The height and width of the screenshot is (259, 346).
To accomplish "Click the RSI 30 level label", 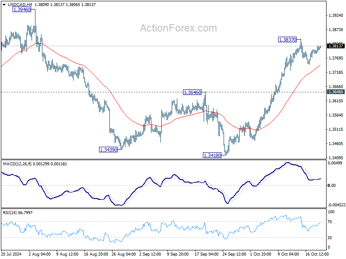I will (x=330, y=238).
